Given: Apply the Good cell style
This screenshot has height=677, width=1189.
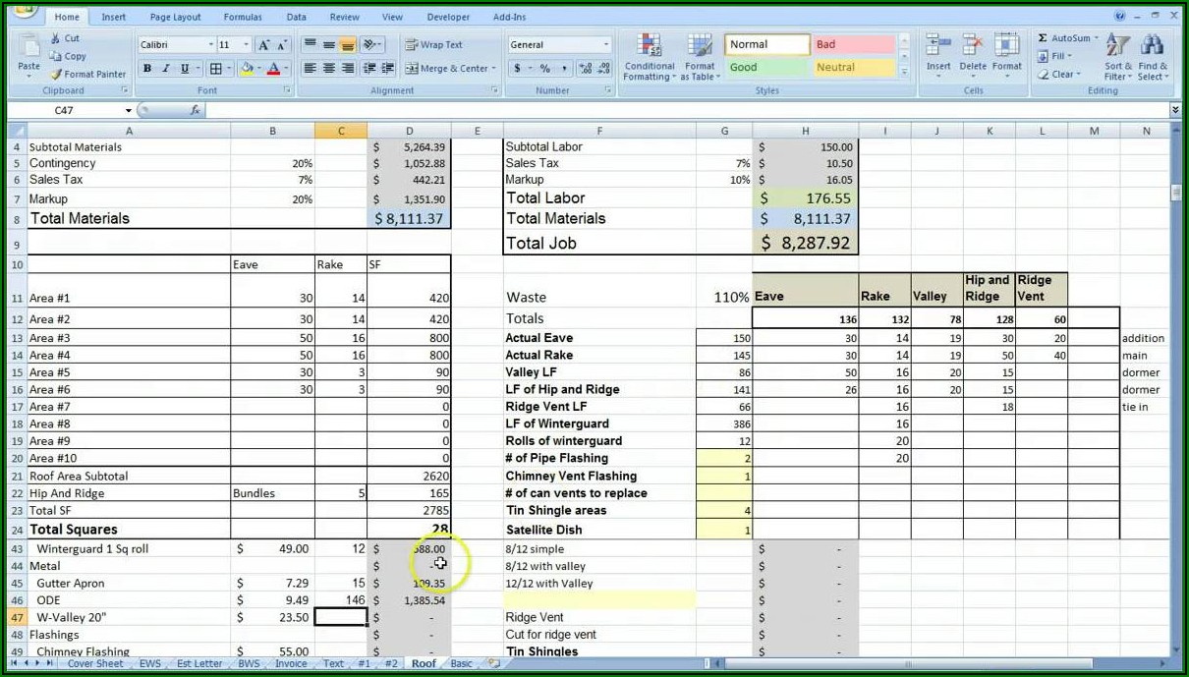Looking at the screenshot, I should [x=767, y=68].
